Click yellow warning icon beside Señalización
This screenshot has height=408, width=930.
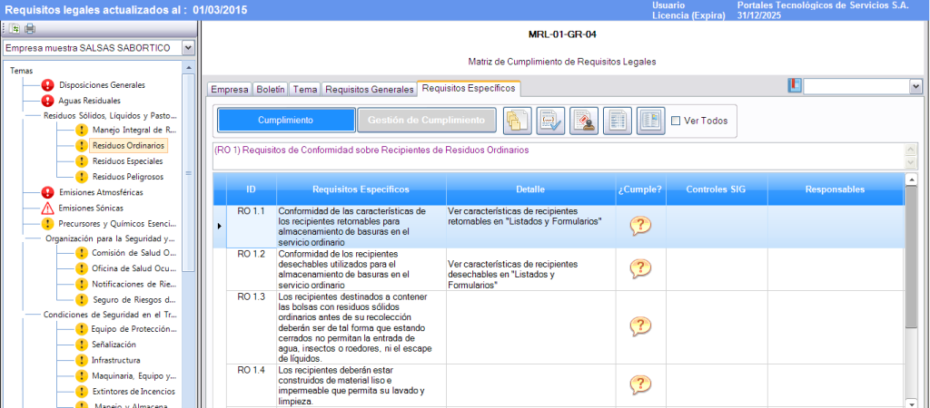tap(81, 344)
